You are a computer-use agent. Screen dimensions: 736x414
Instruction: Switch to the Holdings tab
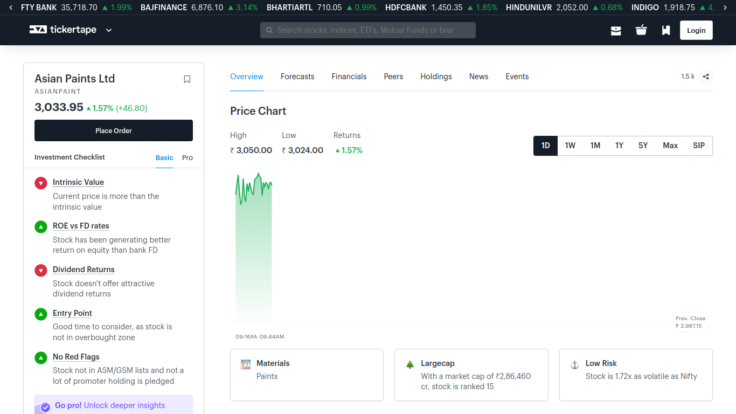436,77
